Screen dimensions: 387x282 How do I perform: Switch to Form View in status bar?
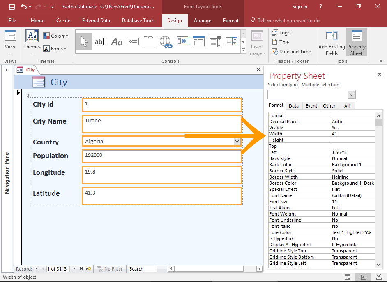(x=348, y=277)
